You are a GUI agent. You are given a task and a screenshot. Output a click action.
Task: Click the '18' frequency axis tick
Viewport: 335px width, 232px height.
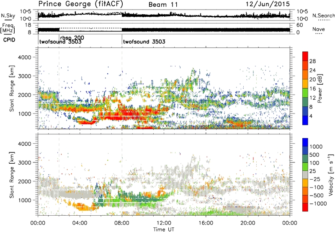tap(28, 25)
